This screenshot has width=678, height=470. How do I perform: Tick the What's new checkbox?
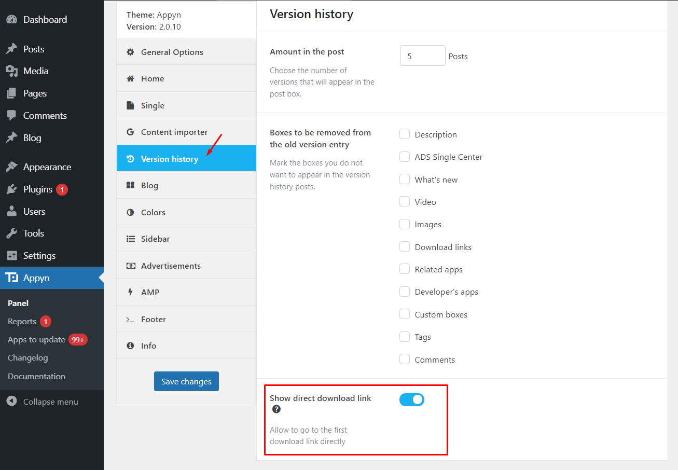[405, 179]
